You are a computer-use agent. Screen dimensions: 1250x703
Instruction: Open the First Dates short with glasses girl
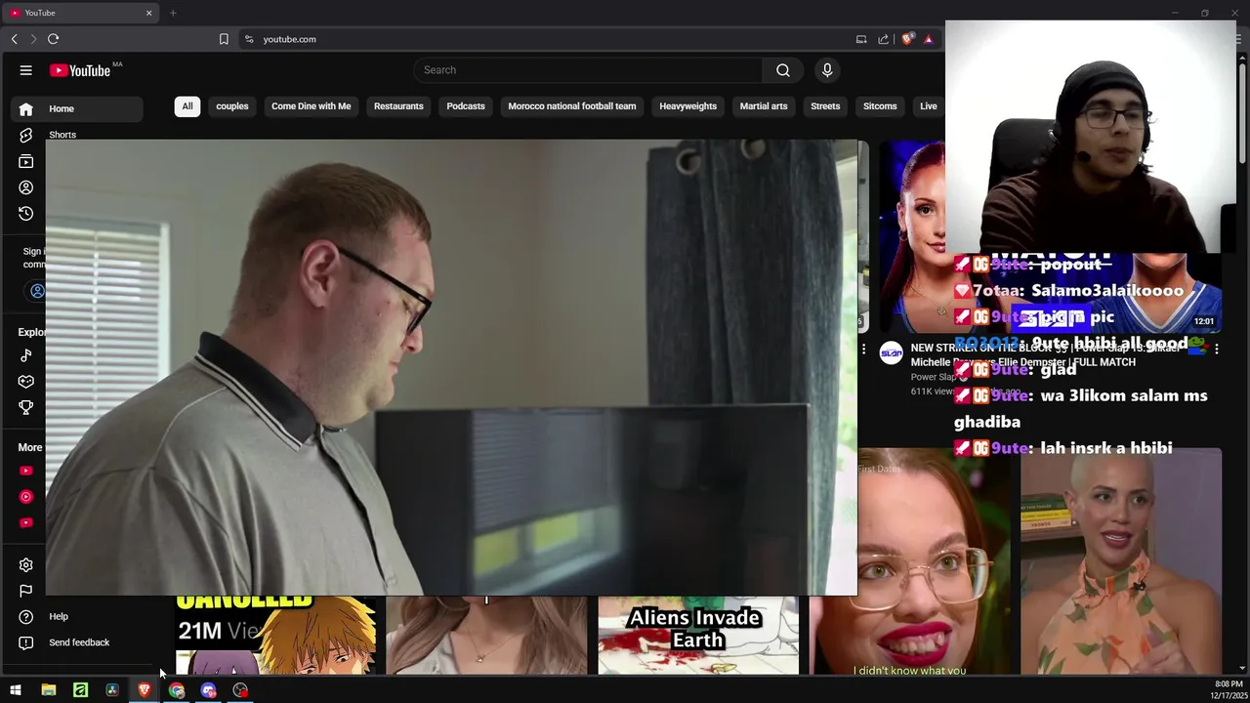[936, 561]
